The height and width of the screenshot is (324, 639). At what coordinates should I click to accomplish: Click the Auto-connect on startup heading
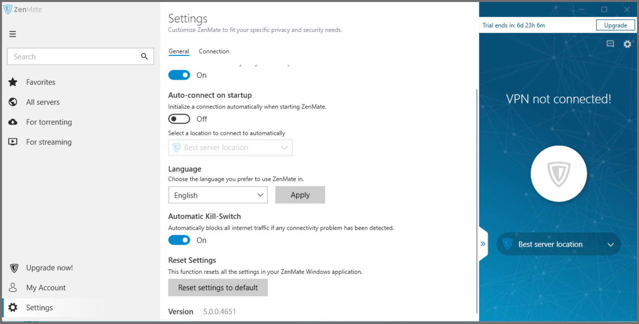point(210,95)
